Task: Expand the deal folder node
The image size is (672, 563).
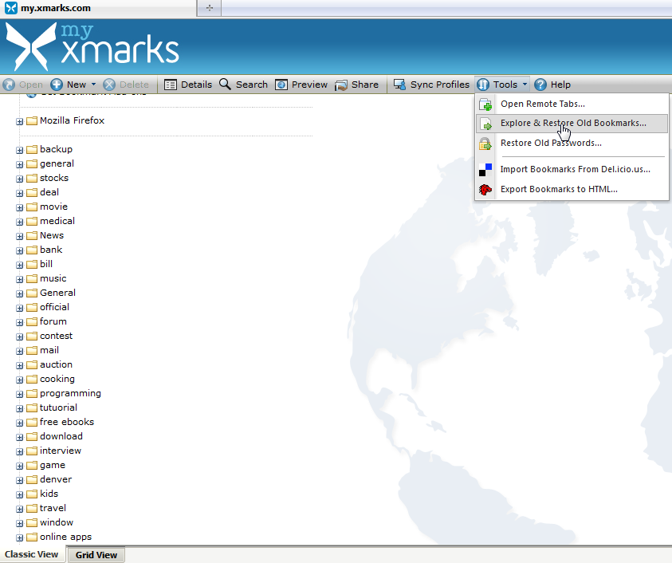Action: tap(19, 194)
